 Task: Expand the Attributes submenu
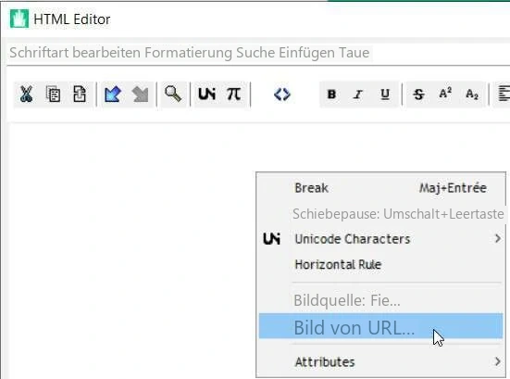380,361
